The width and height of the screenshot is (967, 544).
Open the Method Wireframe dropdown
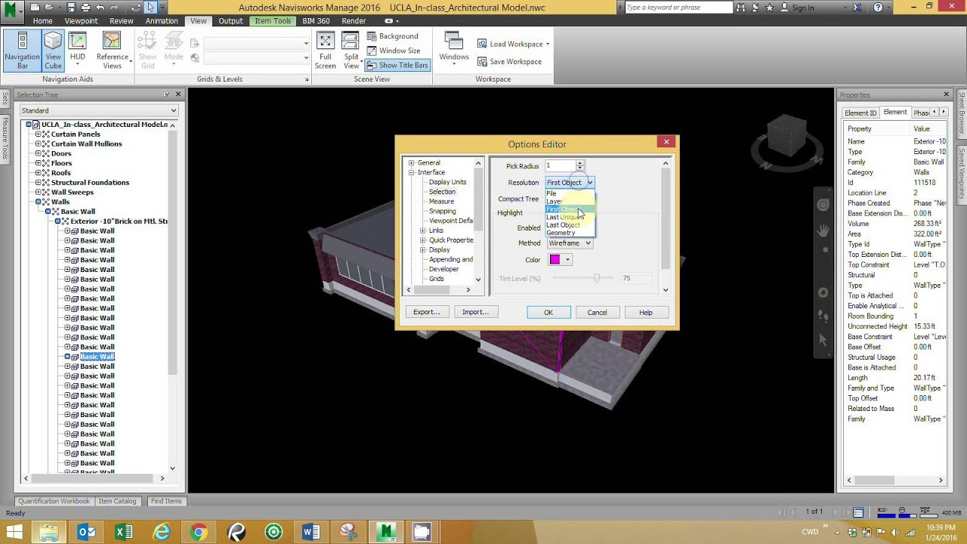[569, 243]
